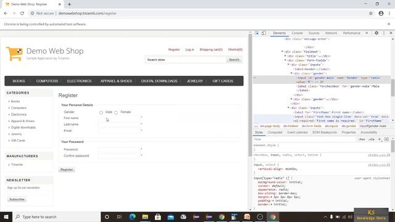Open the Chrome three-dot menu
Screen dimensions: 395x222
coord(389,14)
